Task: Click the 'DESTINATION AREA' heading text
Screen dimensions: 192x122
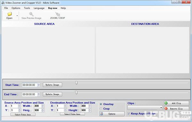Action: (145, 24)
